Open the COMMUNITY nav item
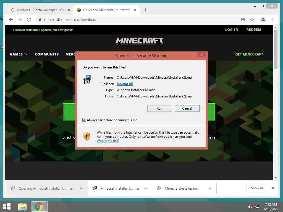Image resolution: width=283 pixels, height=212 pixels. 47,54
